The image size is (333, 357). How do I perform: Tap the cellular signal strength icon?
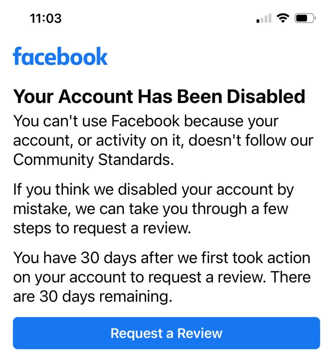(x=264, y=18)
